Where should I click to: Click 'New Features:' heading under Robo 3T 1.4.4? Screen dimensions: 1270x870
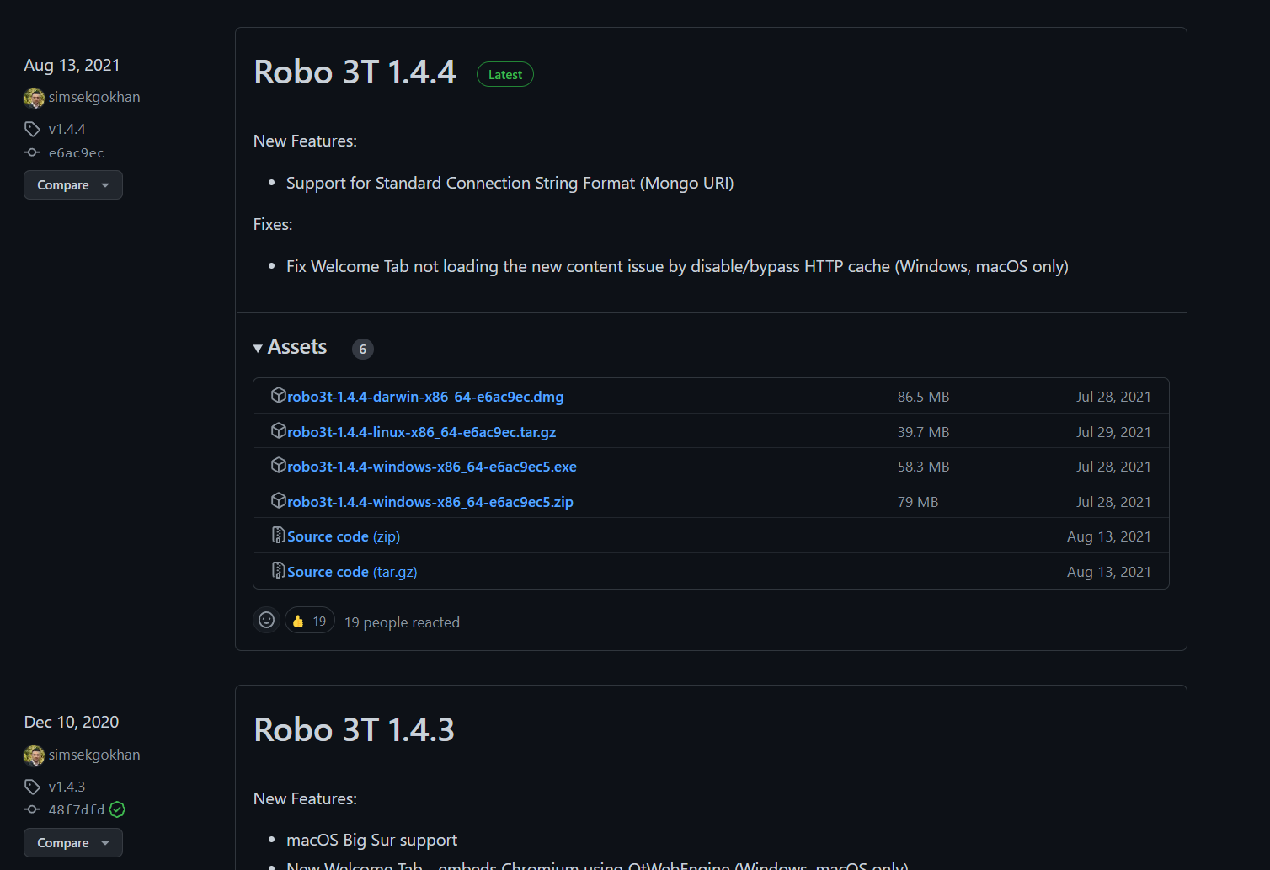[x=305, y=141]
